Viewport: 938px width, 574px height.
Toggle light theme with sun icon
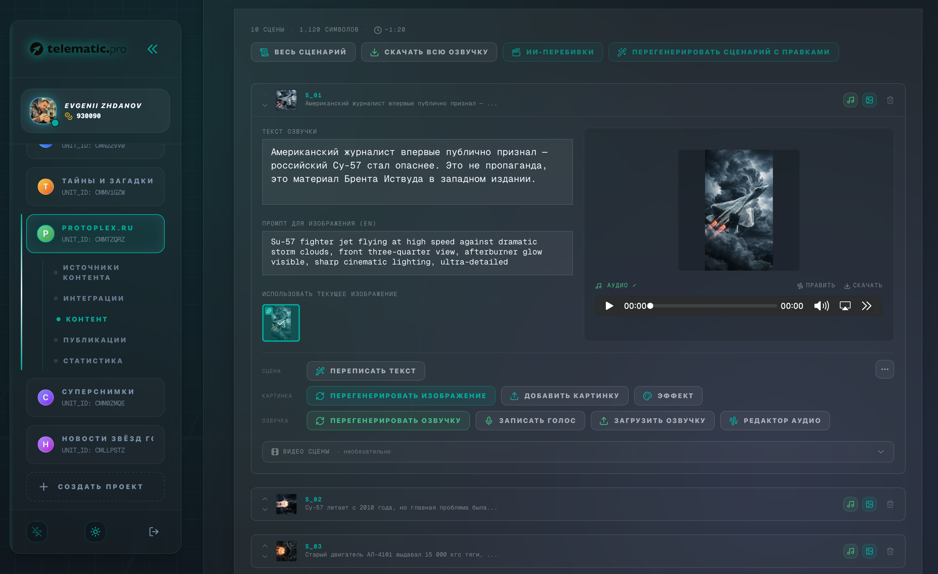pos(95,531)
